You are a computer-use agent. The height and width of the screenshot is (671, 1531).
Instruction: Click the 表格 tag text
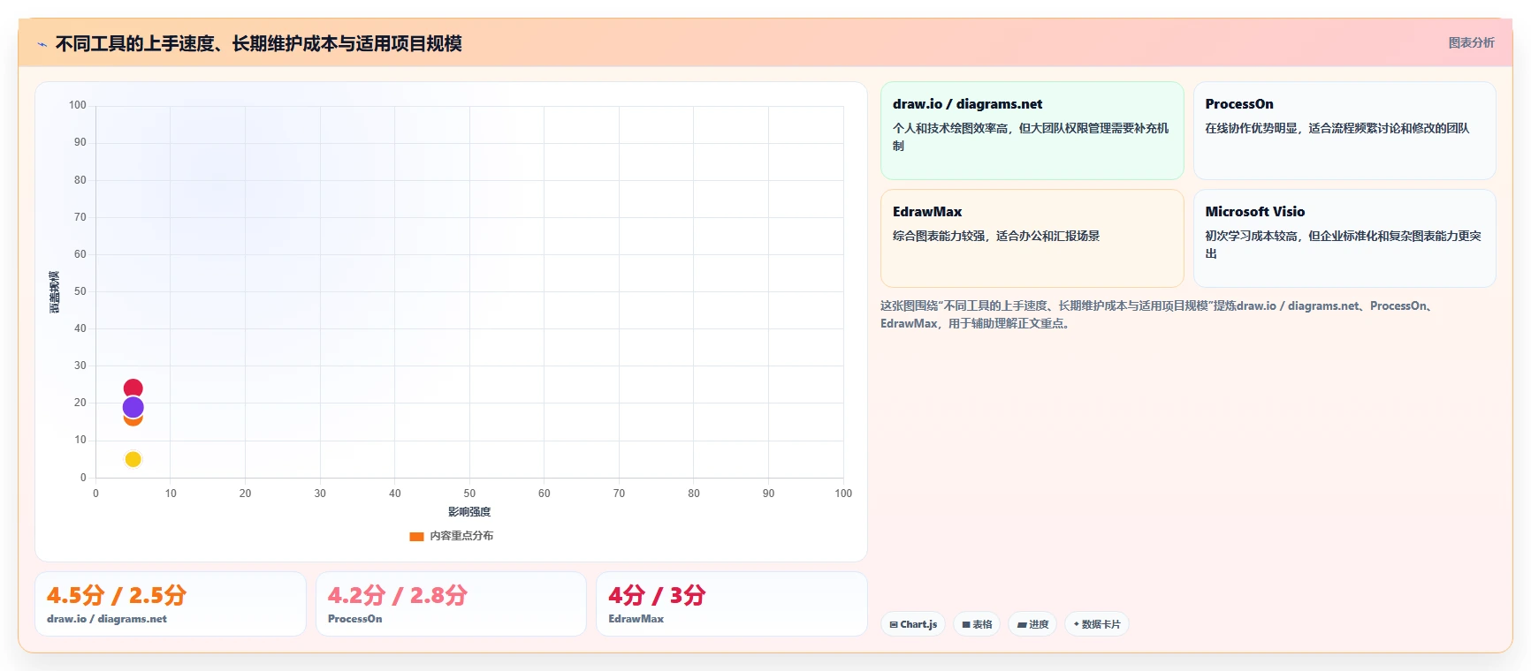tap(982, 624)
